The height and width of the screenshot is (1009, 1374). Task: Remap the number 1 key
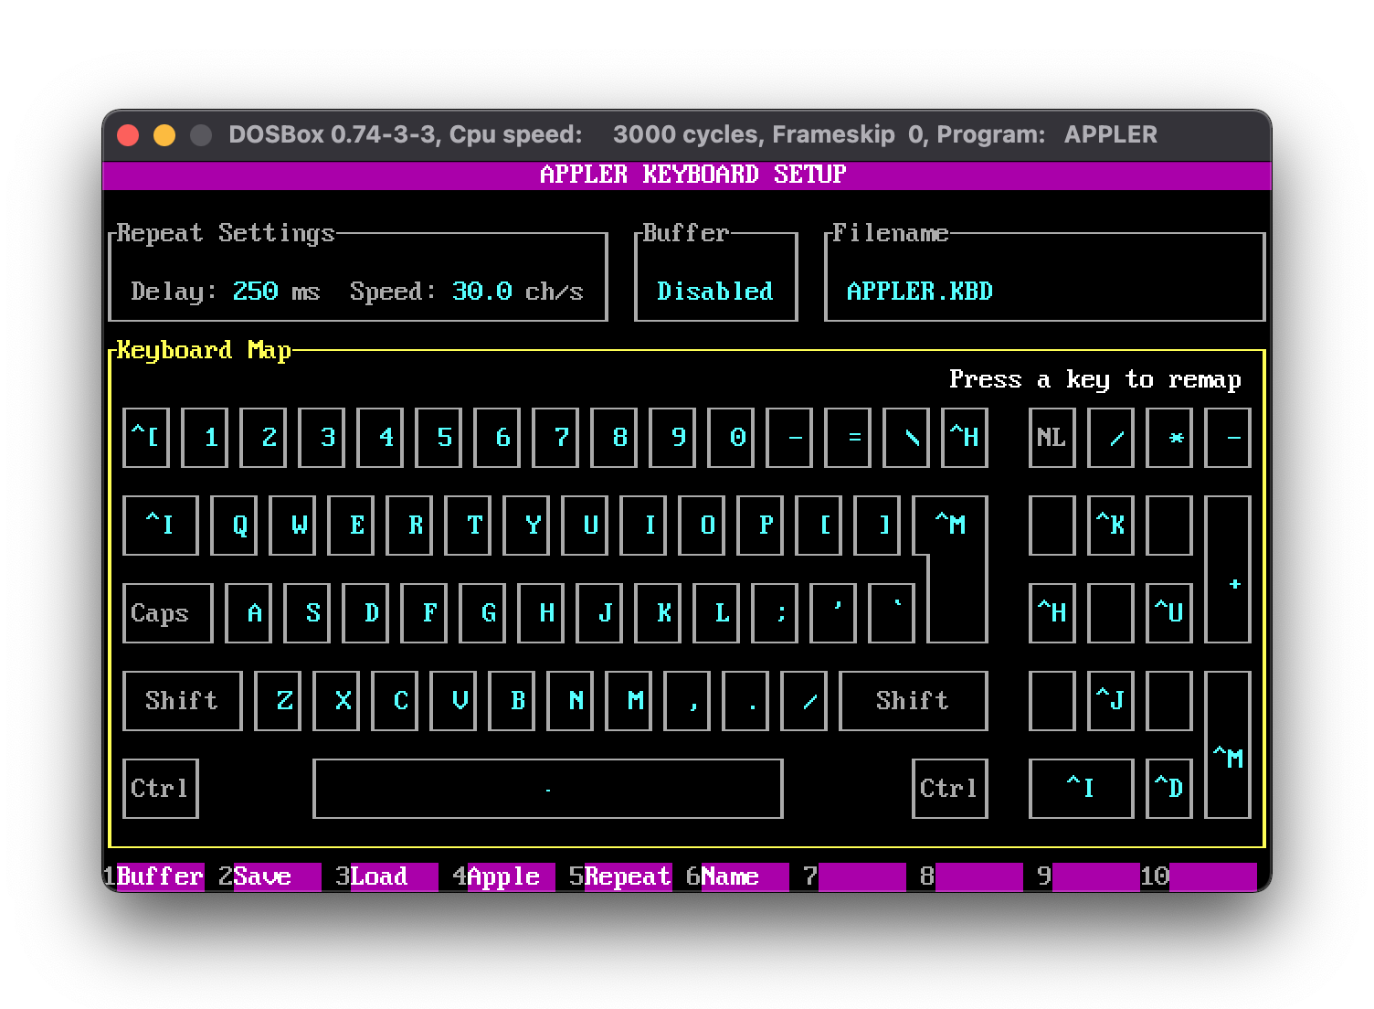click(x=205, y=438)
